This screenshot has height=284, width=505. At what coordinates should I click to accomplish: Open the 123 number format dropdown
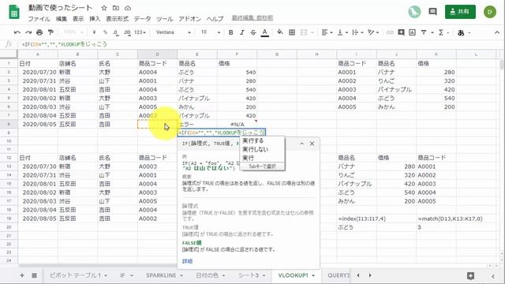(x=140, y=32)
